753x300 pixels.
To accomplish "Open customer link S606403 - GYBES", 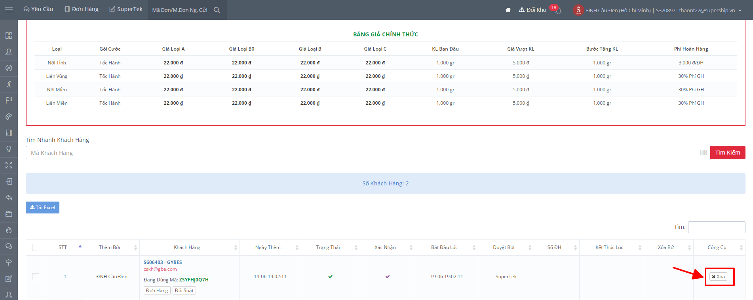I will click(163, 262).
